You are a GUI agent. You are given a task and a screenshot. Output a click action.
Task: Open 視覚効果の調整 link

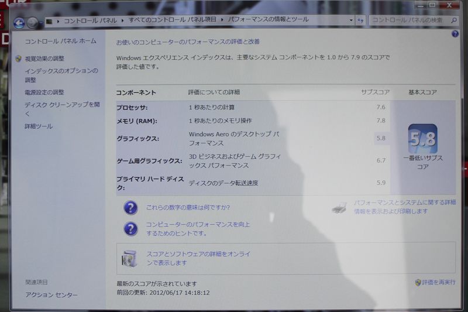pyautogui.click(x=44, y=59)
